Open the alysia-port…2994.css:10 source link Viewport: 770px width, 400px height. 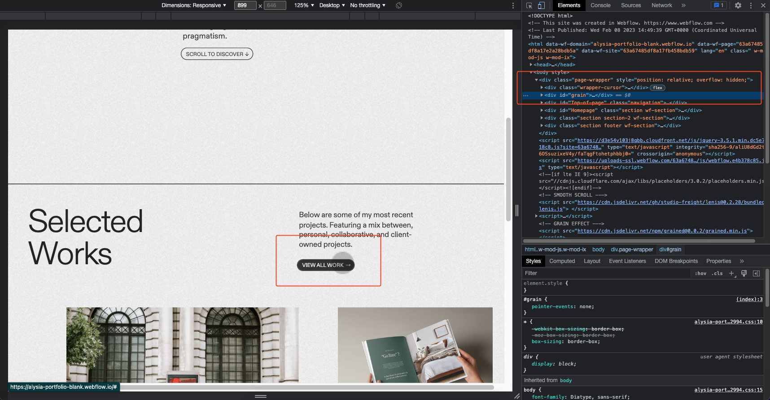click(728, 322)
